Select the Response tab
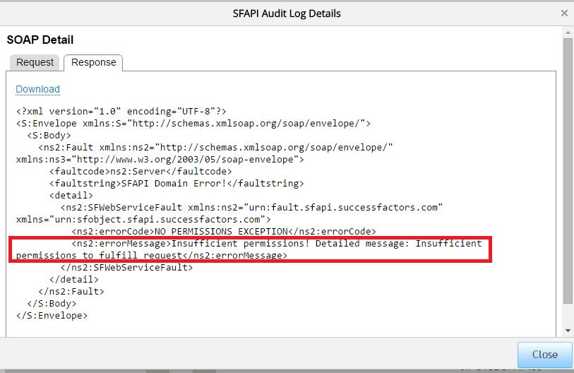The height and width of the screenshot is (373, 574). 93,62
